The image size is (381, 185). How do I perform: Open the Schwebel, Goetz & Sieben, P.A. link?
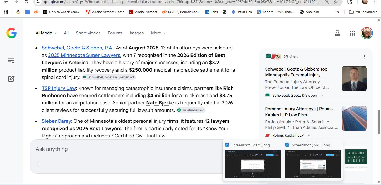click(78, 48)
